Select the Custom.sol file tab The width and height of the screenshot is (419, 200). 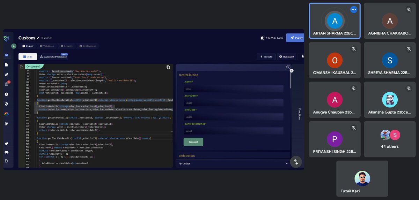click(34, 66)
